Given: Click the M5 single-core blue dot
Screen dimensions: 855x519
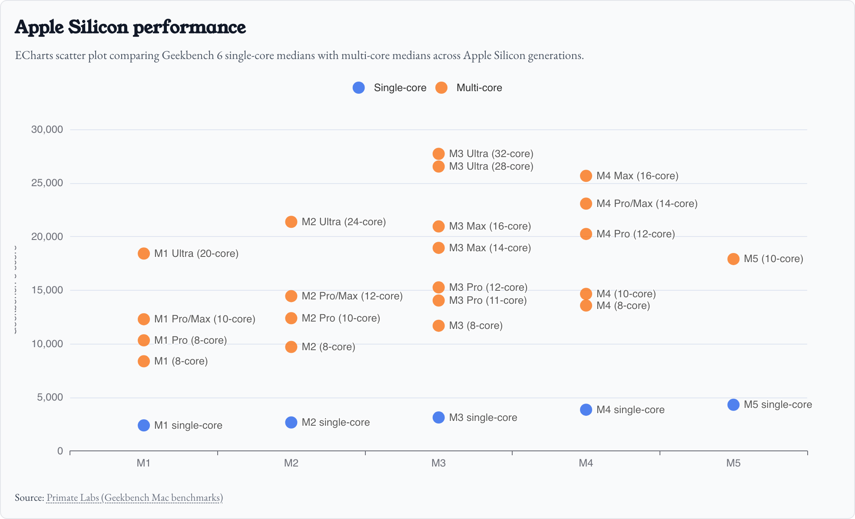Looking at the screenshot, I should point(733,404).
